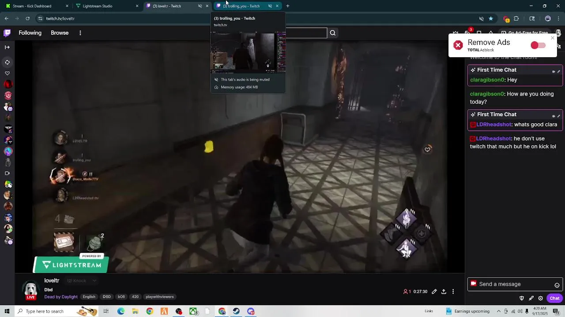Share the stream via upload icon

444,292
